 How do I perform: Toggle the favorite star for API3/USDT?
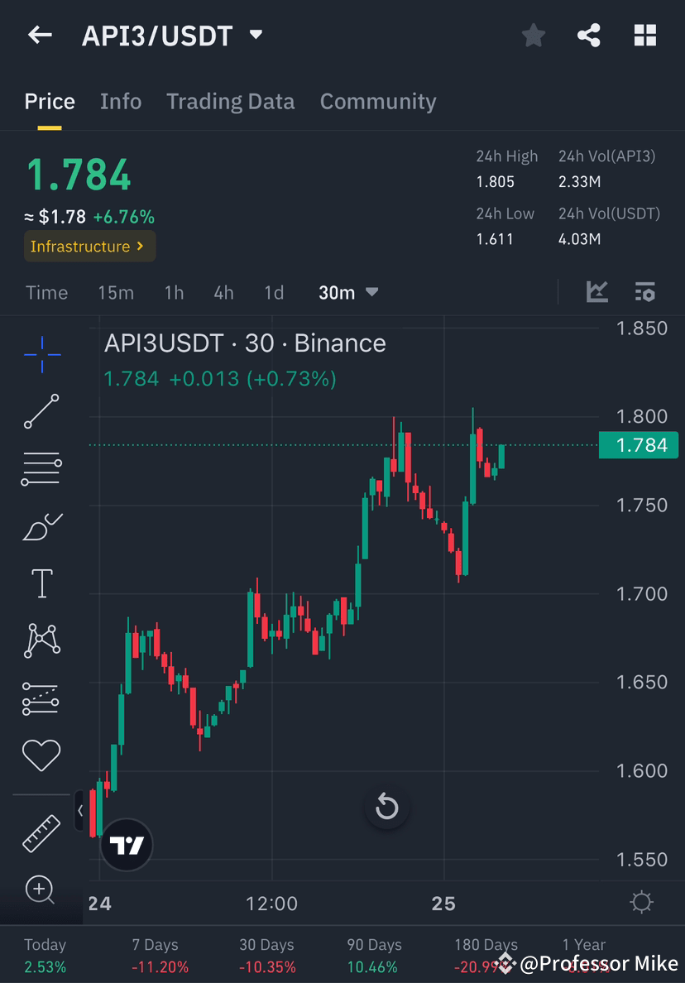(x=533, y=35)
